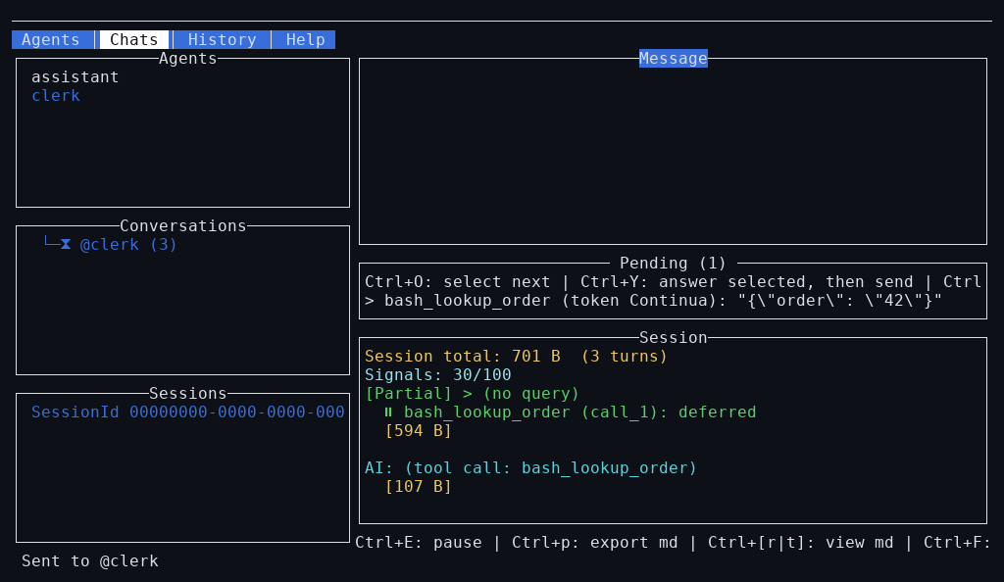Screen dimensions: 1004x582
Task: Click the Pending (1) panel title
Action: click(673, 264)
